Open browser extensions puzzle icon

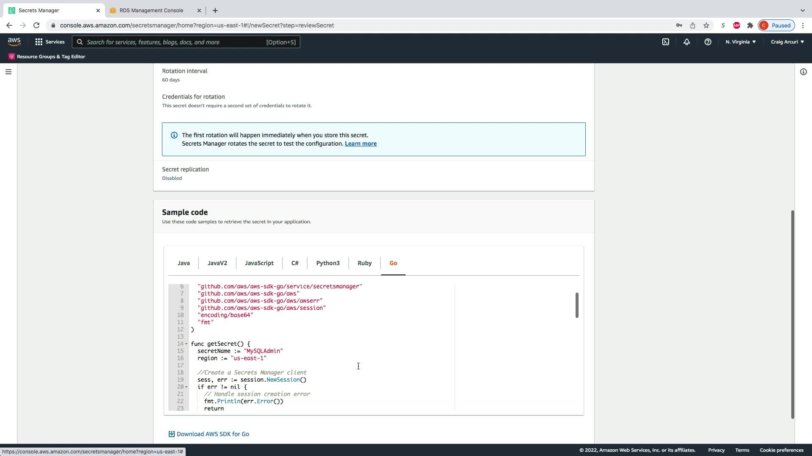tap(750, 25)
